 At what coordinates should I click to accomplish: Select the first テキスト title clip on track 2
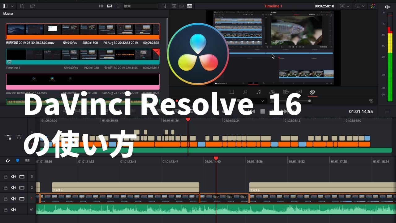(x=126, y=187)
